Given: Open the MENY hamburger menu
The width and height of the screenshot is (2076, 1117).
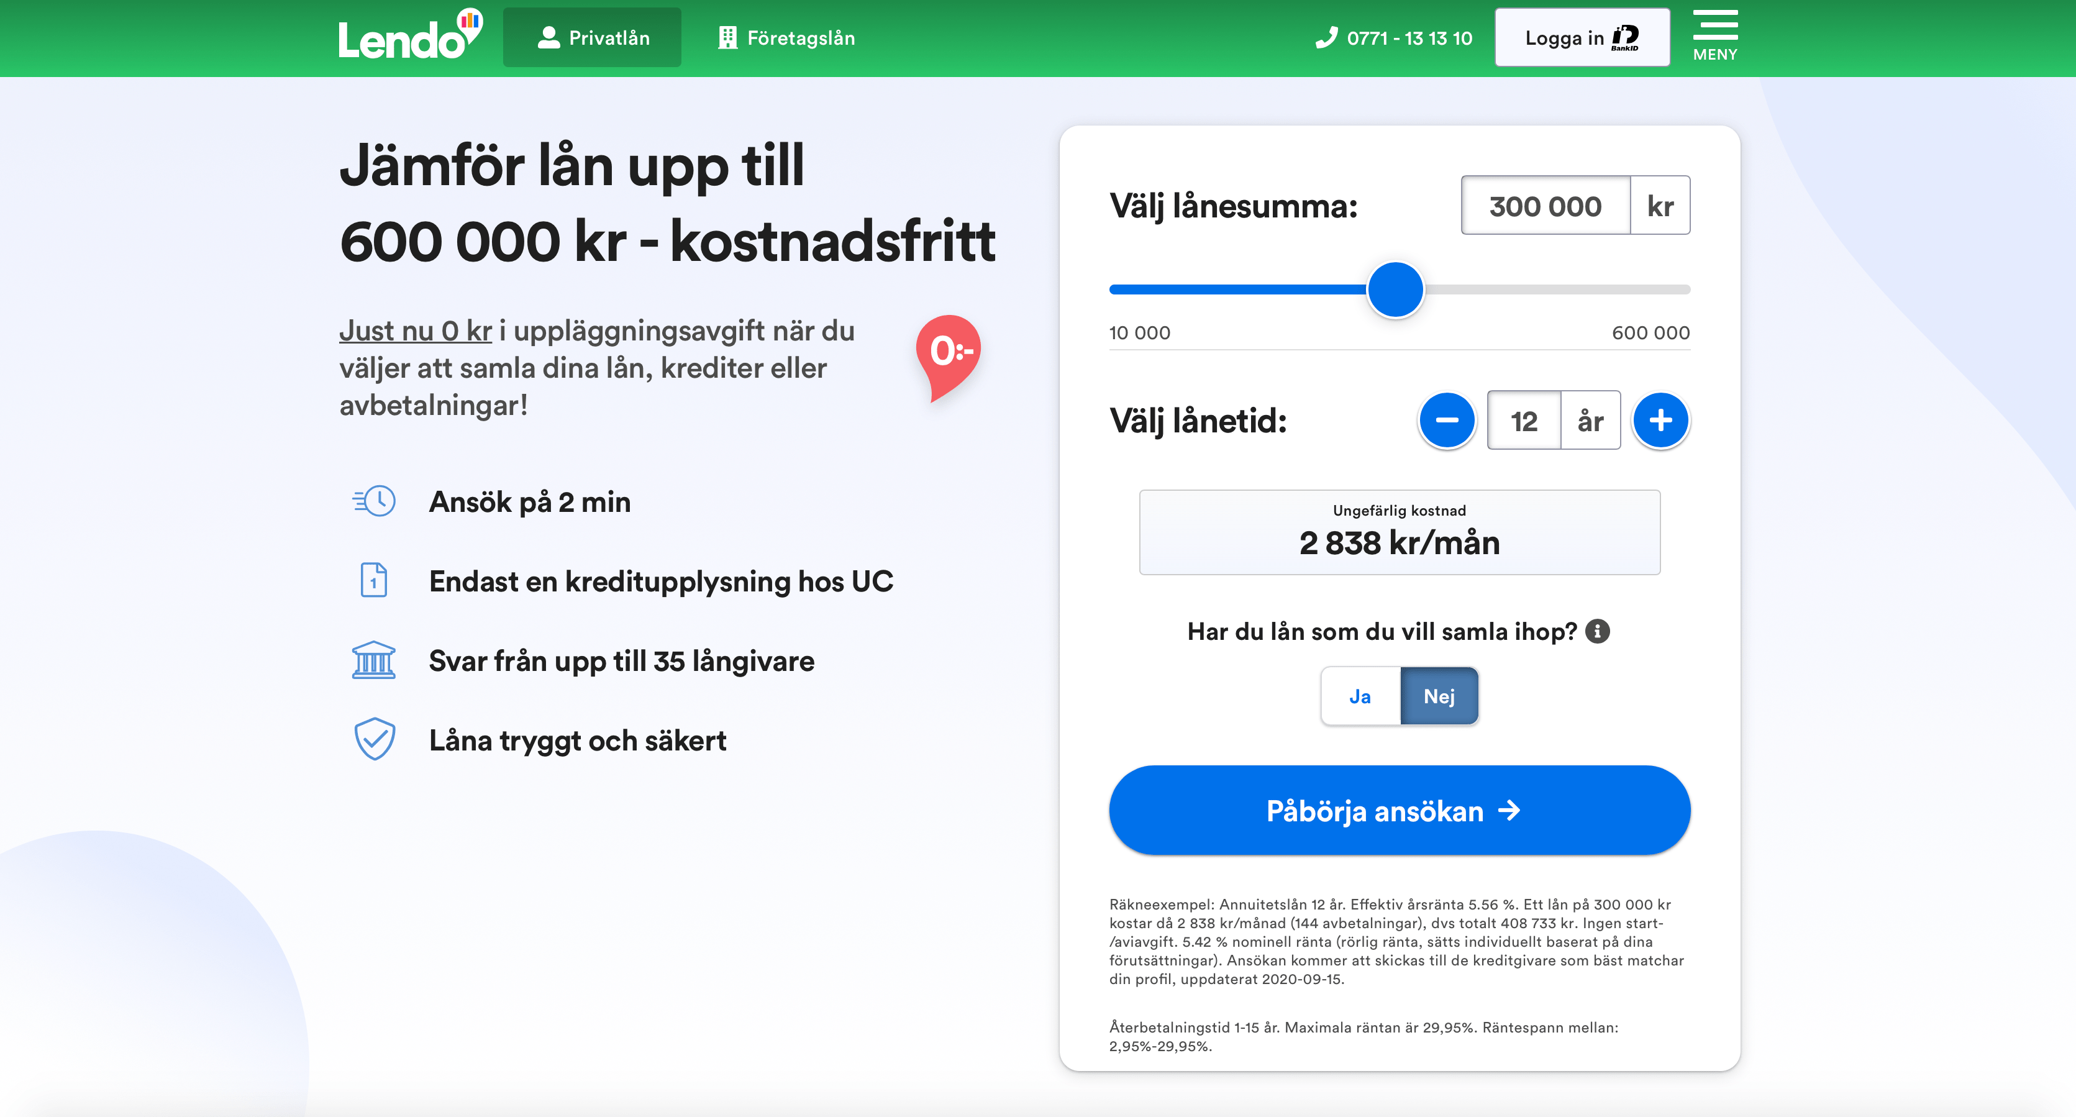Looking at the screenshot, I should pos(1715,36).
